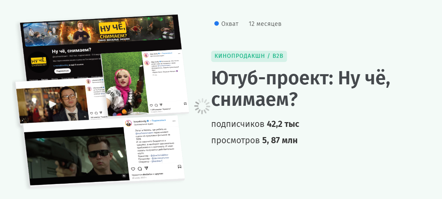Viewport: 442px width, 199px height.
Task: Like the olga_lucky post with heart icon
Action: click(151, 105)
